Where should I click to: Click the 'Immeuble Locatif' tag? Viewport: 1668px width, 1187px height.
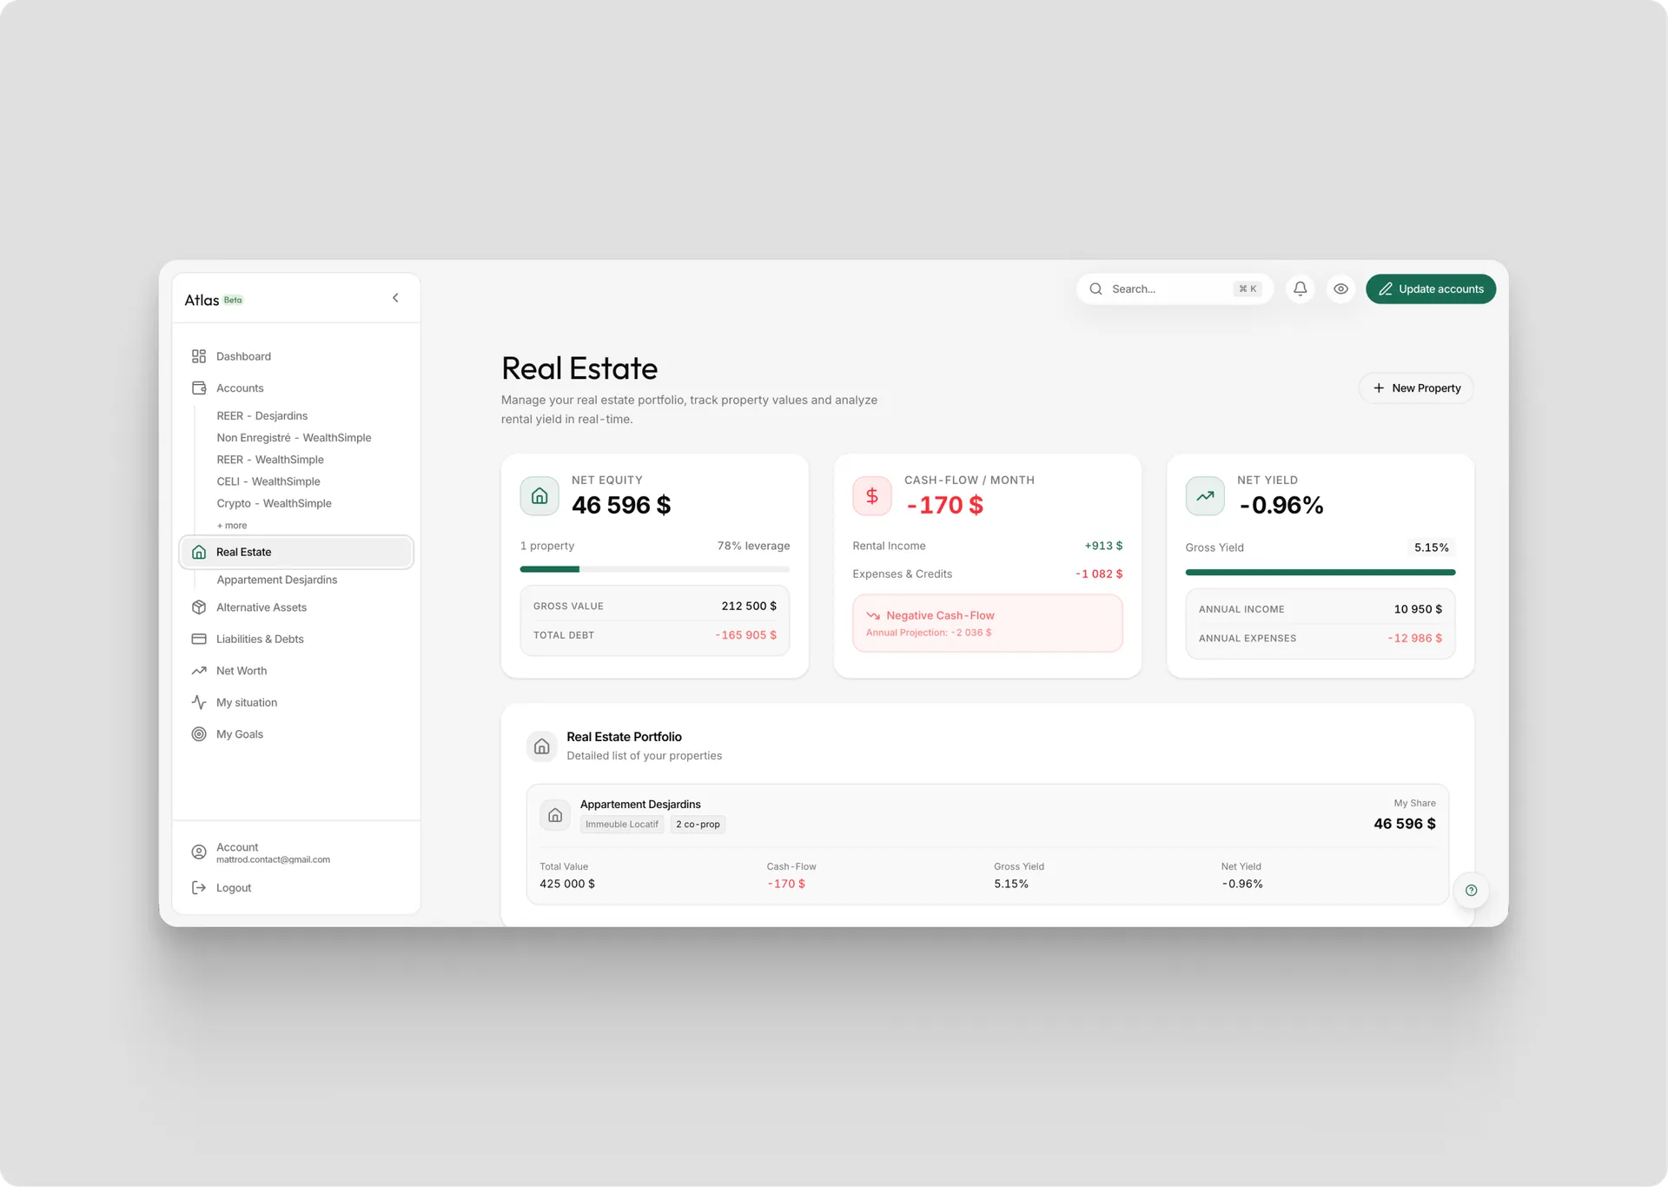click(x=622, y=825)
